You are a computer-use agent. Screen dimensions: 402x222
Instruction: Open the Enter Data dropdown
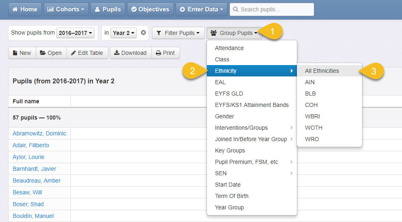coord(202,9)
